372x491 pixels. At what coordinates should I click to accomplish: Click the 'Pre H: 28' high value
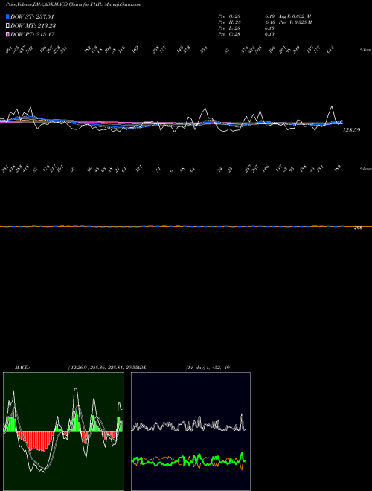[230, 22]
